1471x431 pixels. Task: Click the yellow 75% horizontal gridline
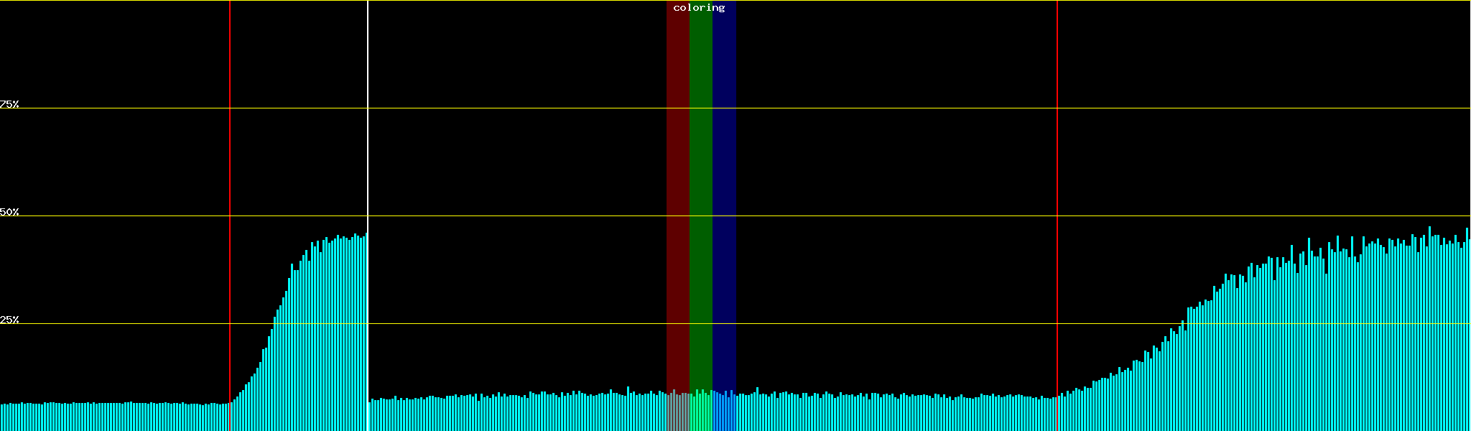(862, 108)
